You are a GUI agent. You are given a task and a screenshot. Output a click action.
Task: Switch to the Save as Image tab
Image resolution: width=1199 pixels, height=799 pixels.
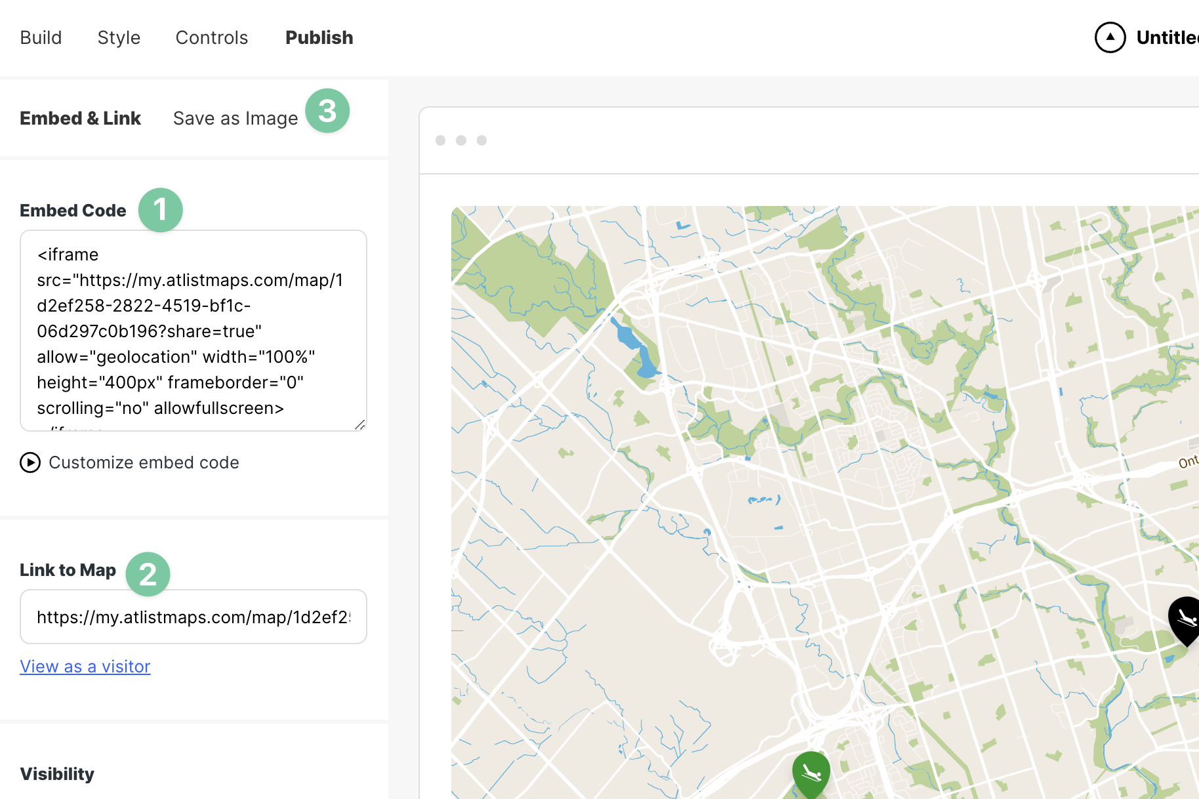pos(235,118)
